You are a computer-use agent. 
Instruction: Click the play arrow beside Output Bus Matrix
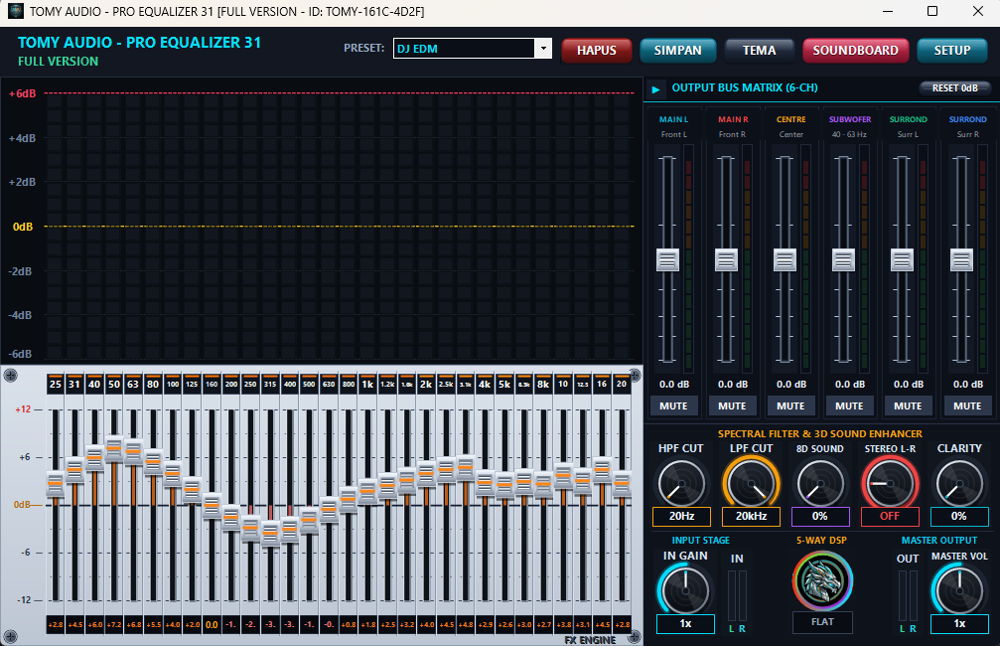(655, 89)
